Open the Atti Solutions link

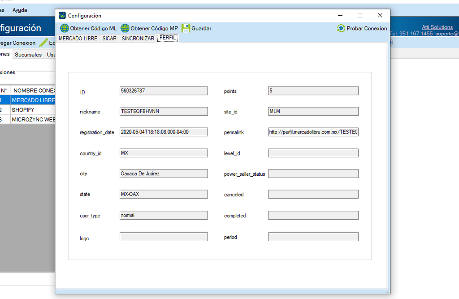click(437, 27)
